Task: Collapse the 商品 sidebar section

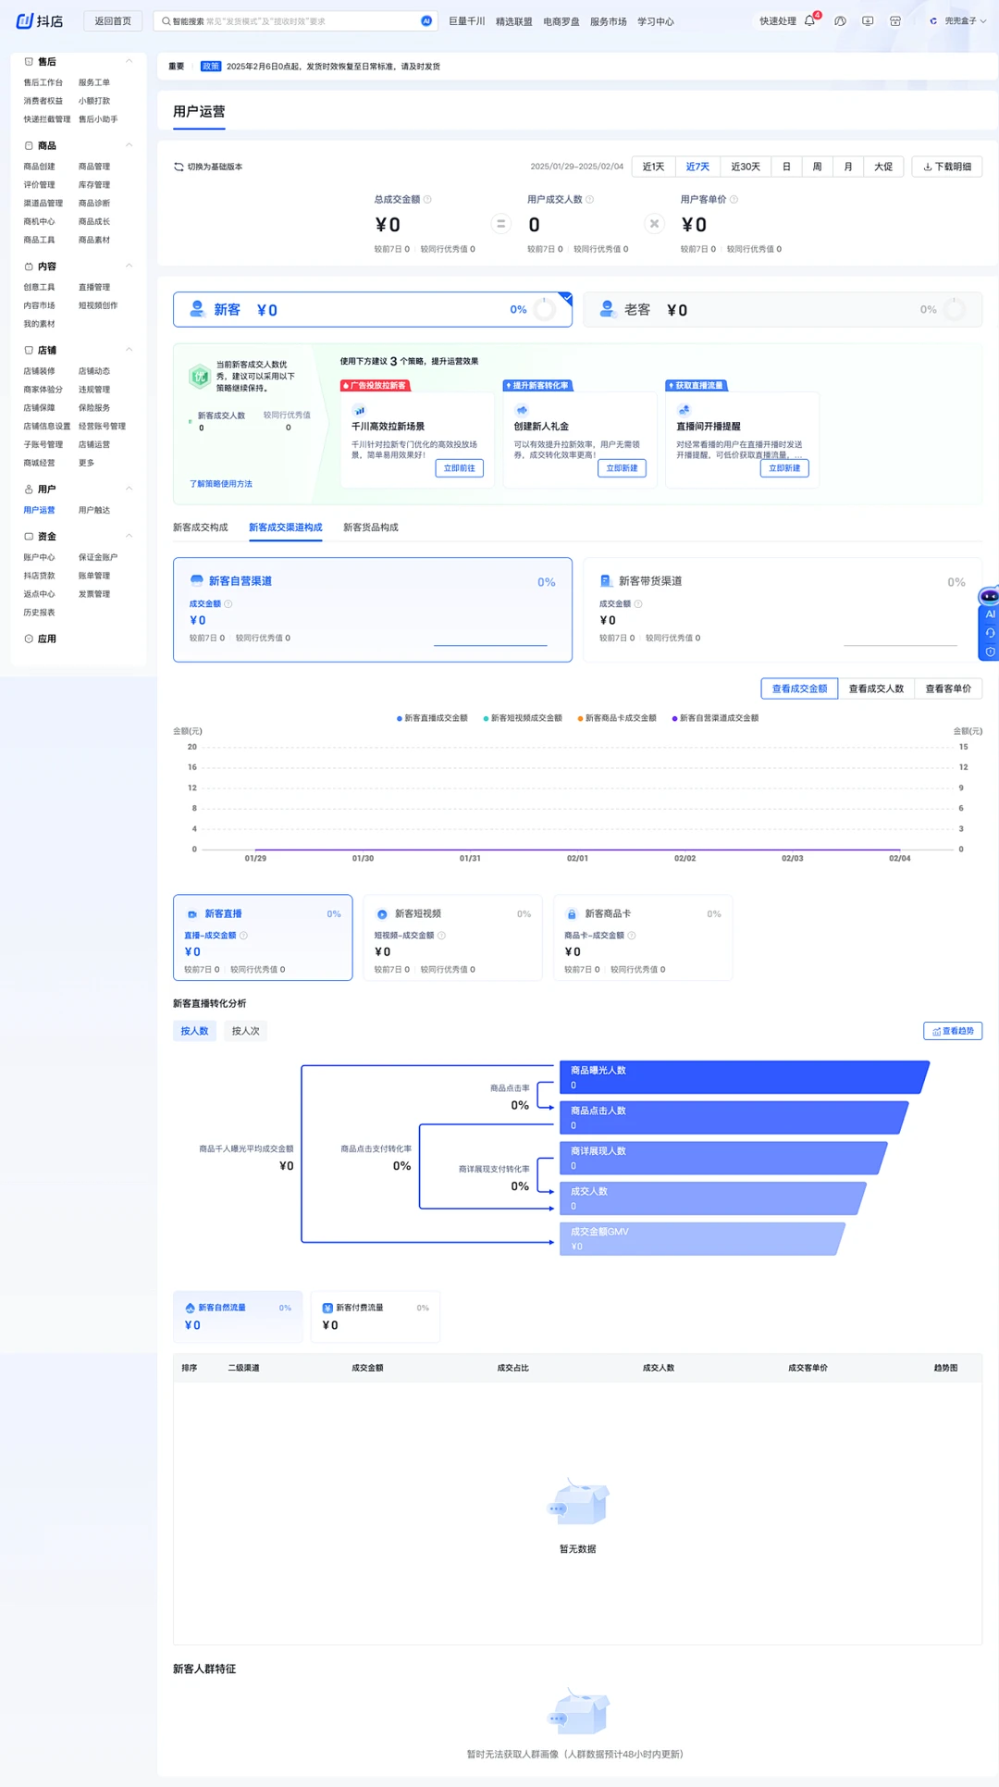Action: point(129,145)
